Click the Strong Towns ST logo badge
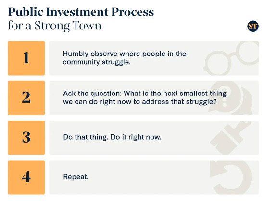The width and height of the screenshot is (265, 201). 253,26
